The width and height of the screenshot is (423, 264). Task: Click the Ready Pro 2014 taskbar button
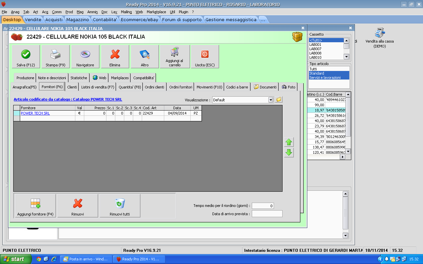coord(138,259)
